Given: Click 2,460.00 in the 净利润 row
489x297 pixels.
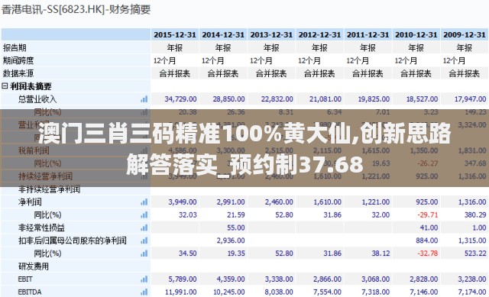Looking at the screenshot, I should (x=279, y=202).
